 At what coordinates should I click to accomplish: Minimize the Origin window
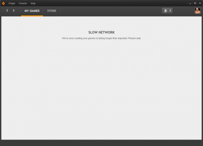[190, 3]
